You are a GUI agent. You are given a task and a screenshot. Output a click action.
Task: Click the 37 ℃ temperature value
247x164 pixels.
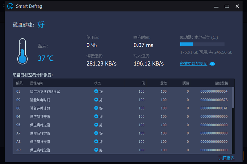tap(46, 58)
